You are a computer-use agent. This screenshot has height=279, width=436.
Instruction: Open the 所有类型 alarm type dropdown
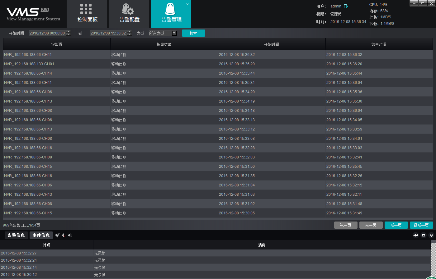tap(163, 33)
